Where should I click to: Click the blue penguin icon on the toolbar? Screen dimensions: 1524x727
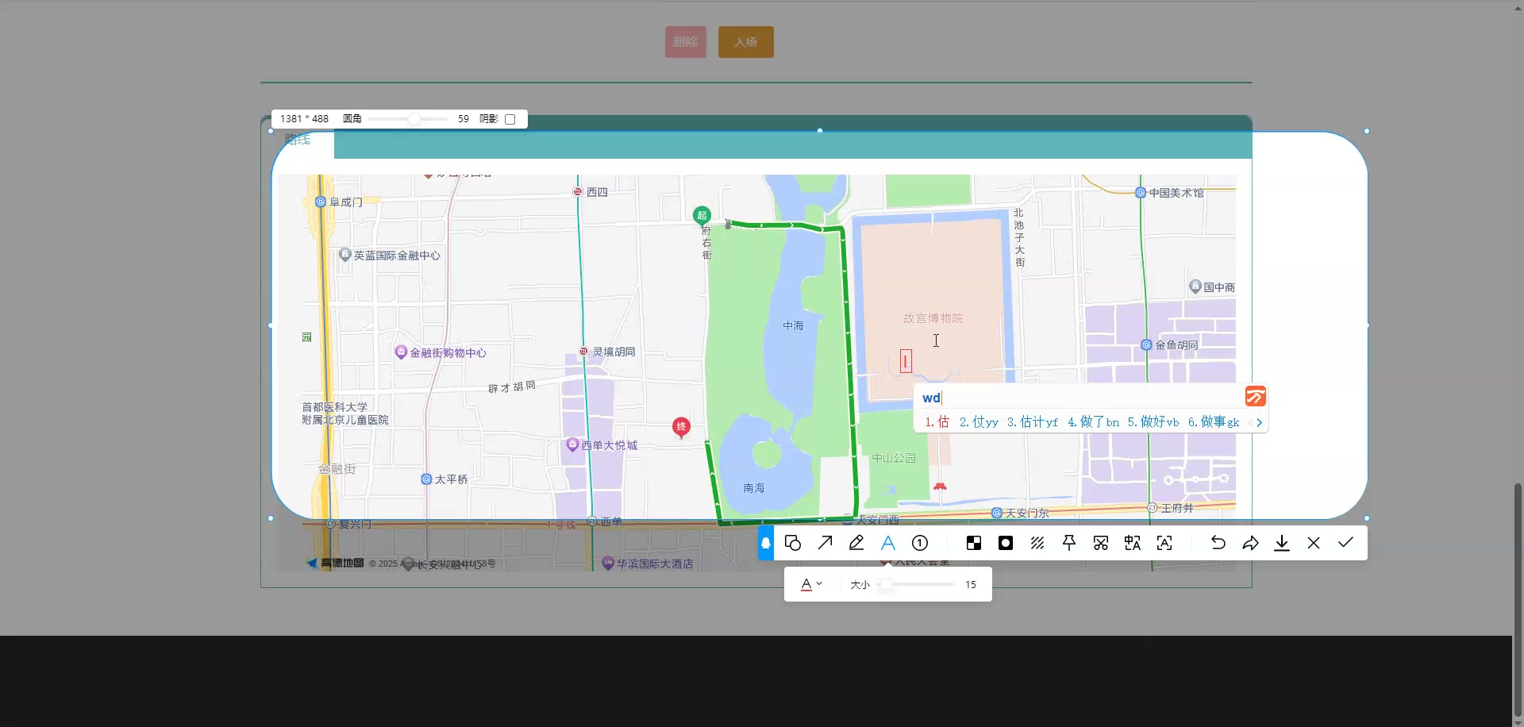(766, 543)
